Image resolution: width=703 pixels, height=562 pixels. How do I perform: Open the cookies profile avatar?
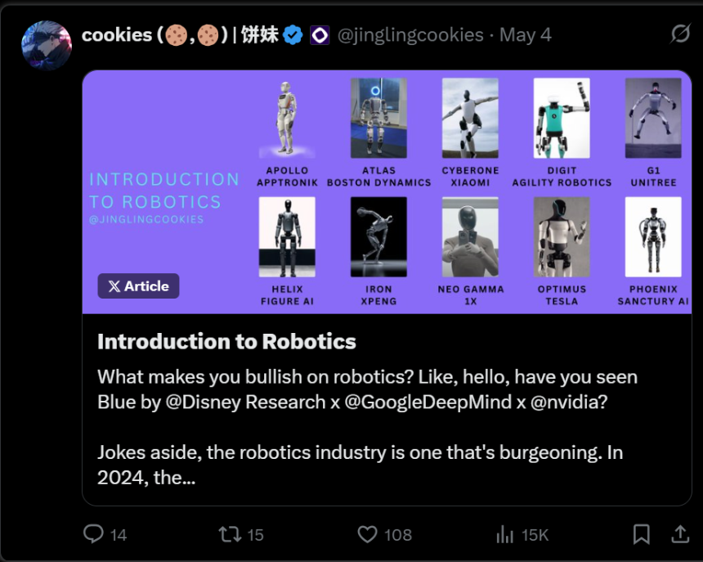(x=47, y=47)
